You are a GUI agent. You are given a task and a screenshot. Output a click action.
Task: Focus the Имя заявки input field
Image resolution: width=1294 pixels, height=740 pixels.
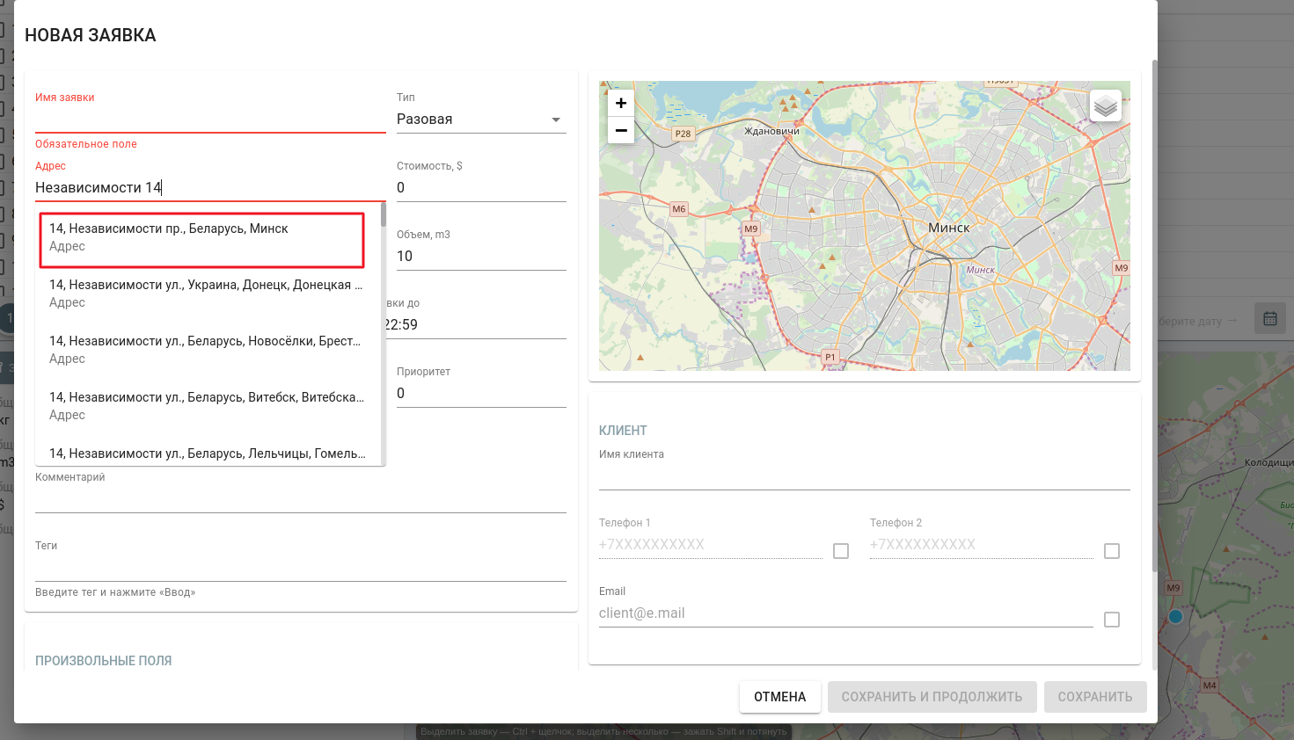click(x=210, y=120)
